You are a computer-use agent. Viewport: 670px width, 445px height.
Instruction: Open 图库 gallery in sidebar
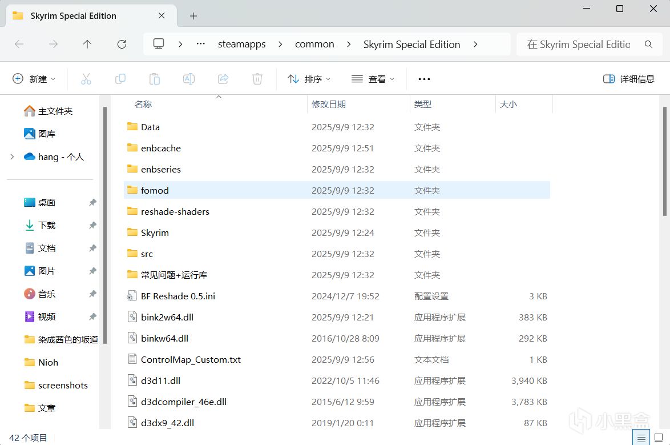tap(39, 134)
